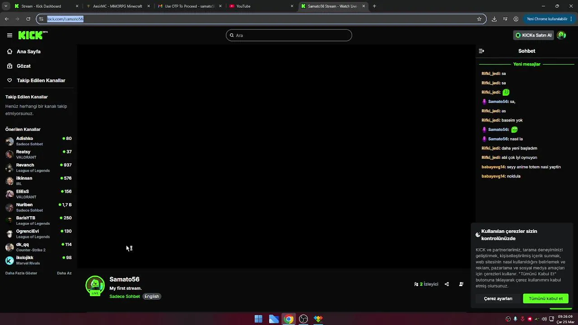Open BarisYTB recommended channel
The width and height of the screenshot is (578, 325).
point(38,220)
